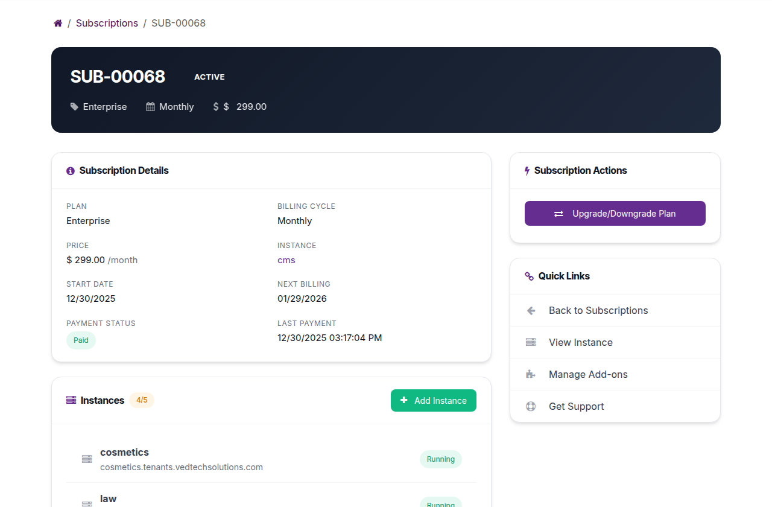Click the server icon beside cosmetics
Image resolution: width=772 pixels, height=507 pixels.
coord(87,459)
